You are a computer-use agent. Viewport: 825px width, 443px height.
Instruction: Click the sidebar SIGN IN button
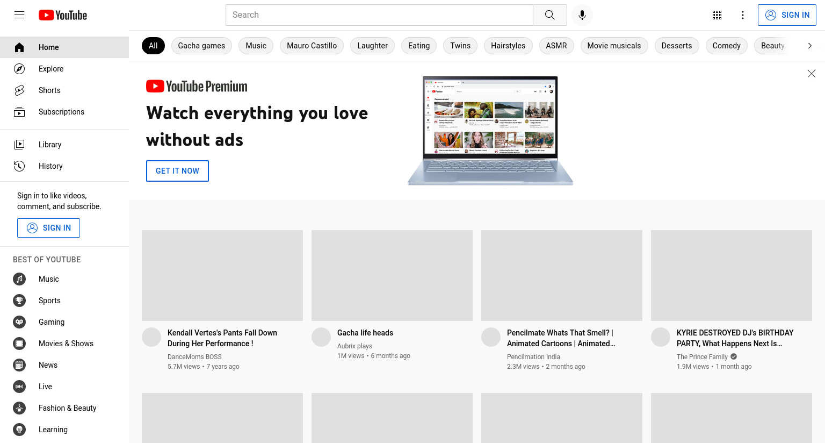(48, 228)
